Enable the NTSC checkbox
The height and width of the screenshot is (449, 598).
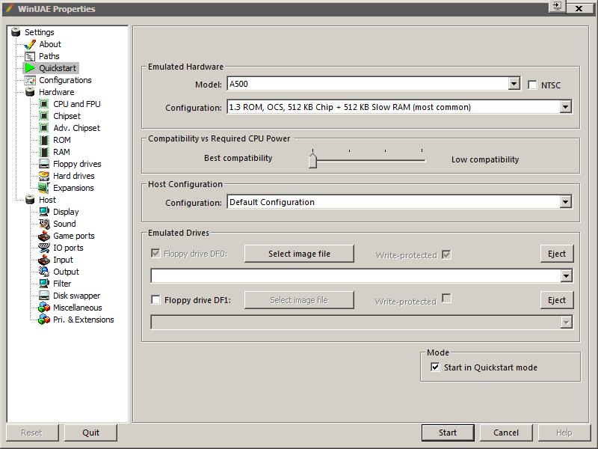tap(532, 85)
